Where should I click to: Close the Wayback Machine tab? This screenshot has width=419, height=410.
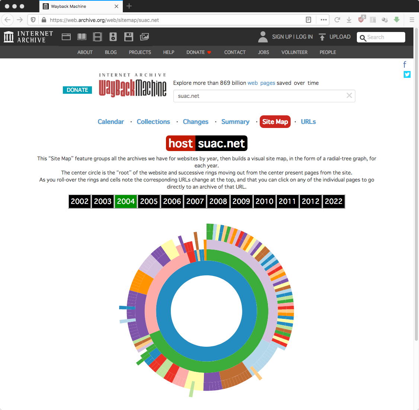pyautogui.click(x=116, y=6)
